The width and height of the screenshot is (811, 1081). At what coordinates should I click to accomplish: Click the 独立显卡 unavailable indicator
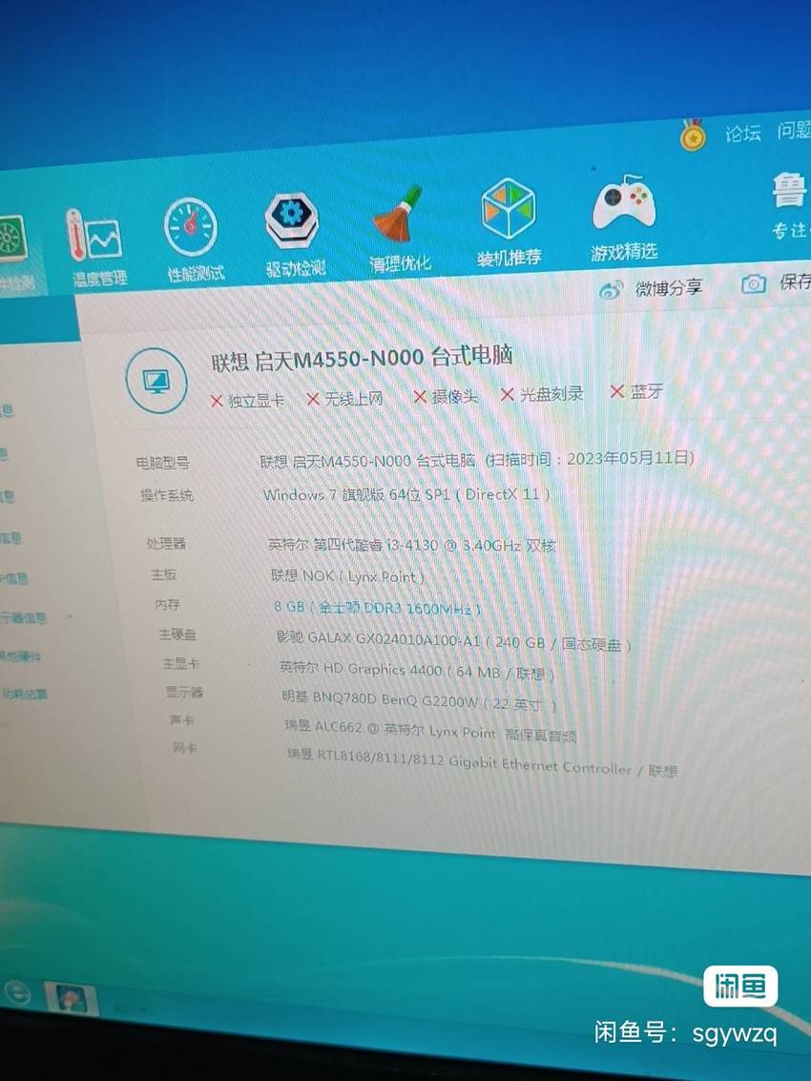(x=247, y=401)
